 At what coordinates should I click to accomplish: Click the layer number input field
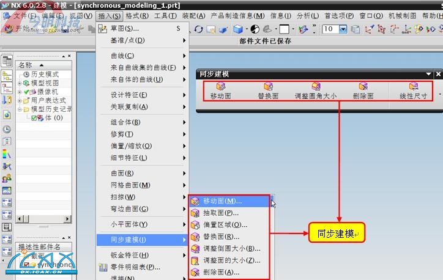pyautogui.click(x=330, y=29)
